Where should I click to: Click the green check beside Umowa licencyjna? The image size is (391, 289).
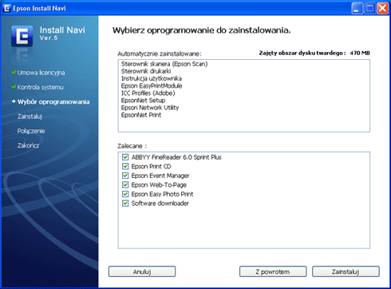[14, 73]
